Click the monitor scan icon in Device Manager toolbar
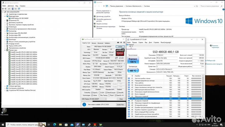Screen dimensions: 225x127 click(x=19, y=9)
